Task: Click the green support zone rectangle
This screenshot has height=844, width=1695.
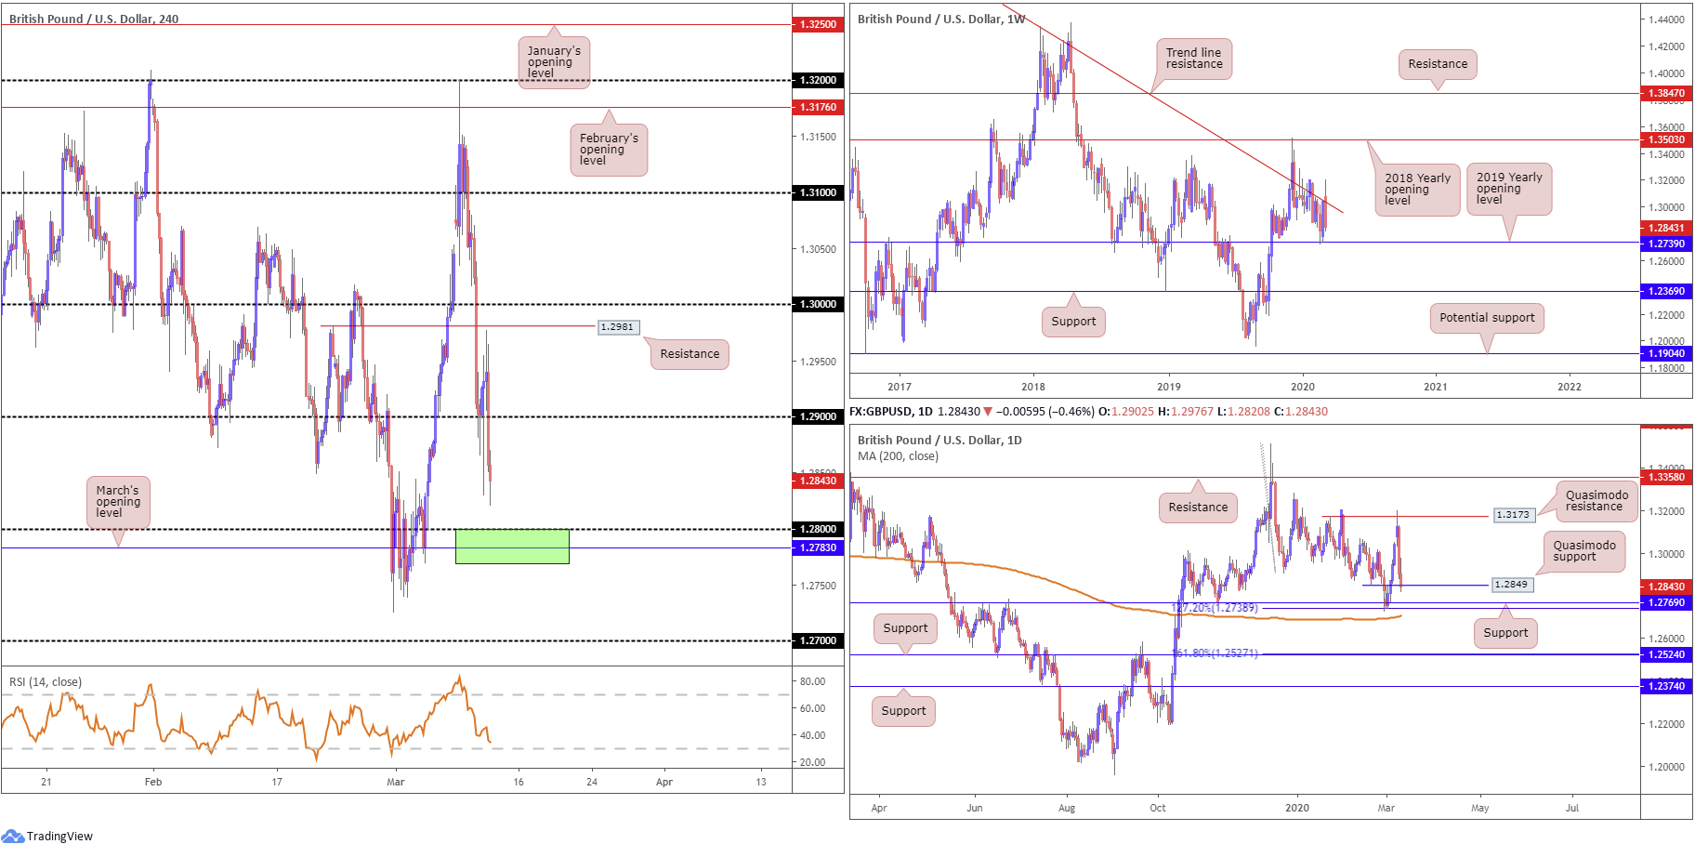Action: (512, 547)
